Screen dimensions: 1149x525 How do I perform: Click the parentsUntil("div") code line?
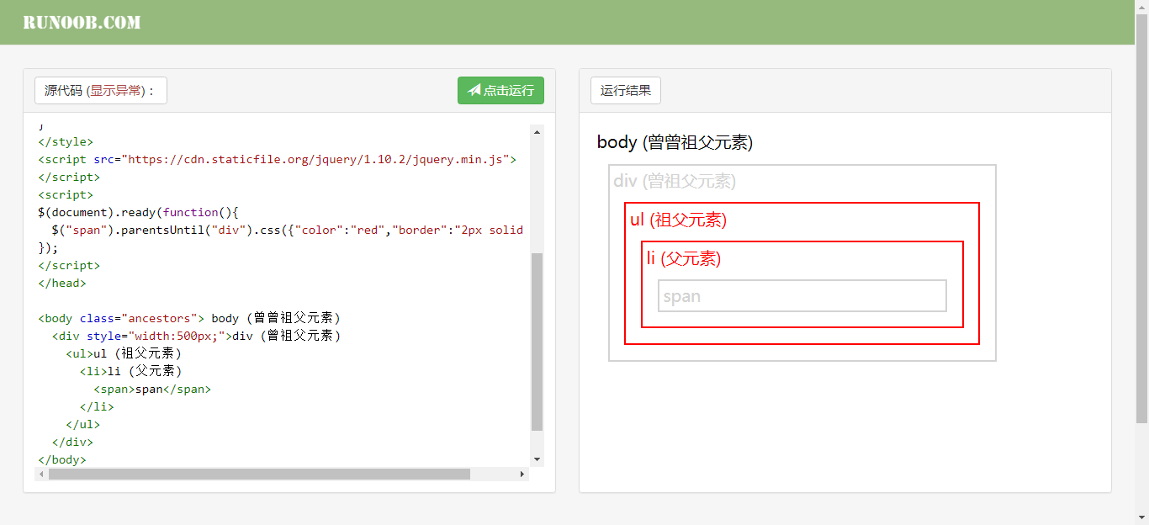click(288, 230)
